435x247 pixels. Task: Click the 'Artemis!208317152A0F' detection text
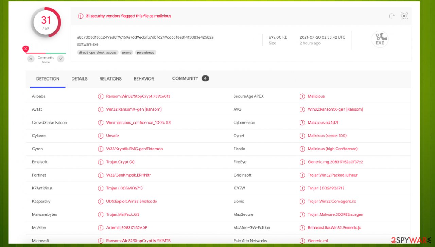127,228
